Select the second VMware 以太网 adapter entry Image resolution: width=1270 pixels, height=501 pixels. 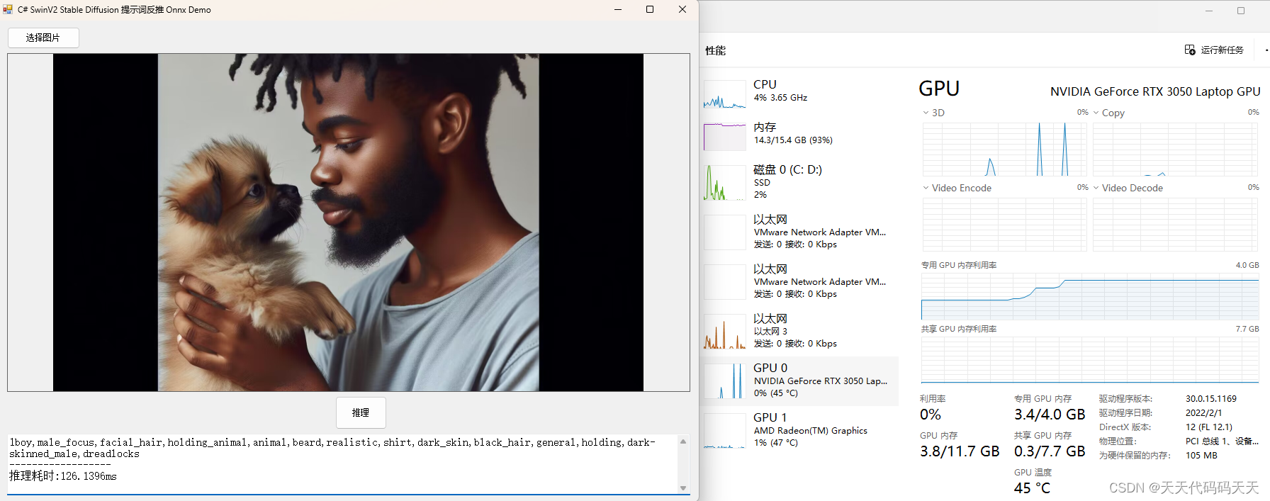[799, 281]
